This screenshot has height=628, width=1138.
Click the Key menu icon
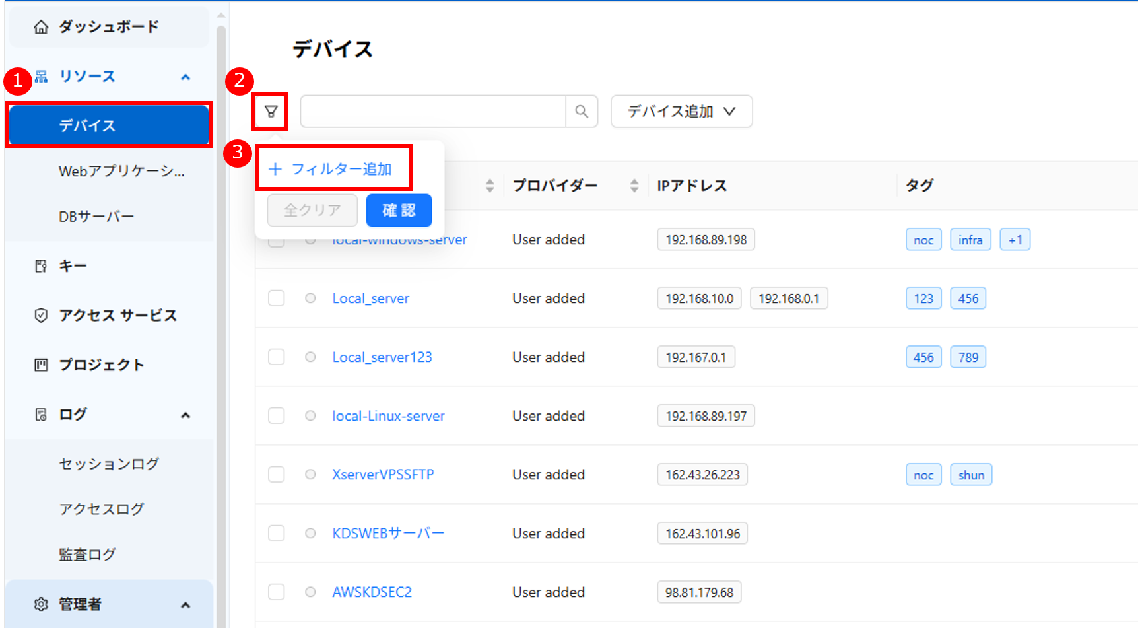pos(41,266)
